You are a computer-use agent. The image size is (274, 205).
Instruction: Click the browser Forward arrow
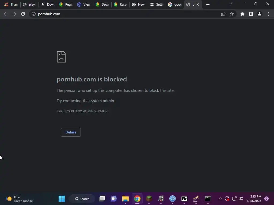point(14,14)
